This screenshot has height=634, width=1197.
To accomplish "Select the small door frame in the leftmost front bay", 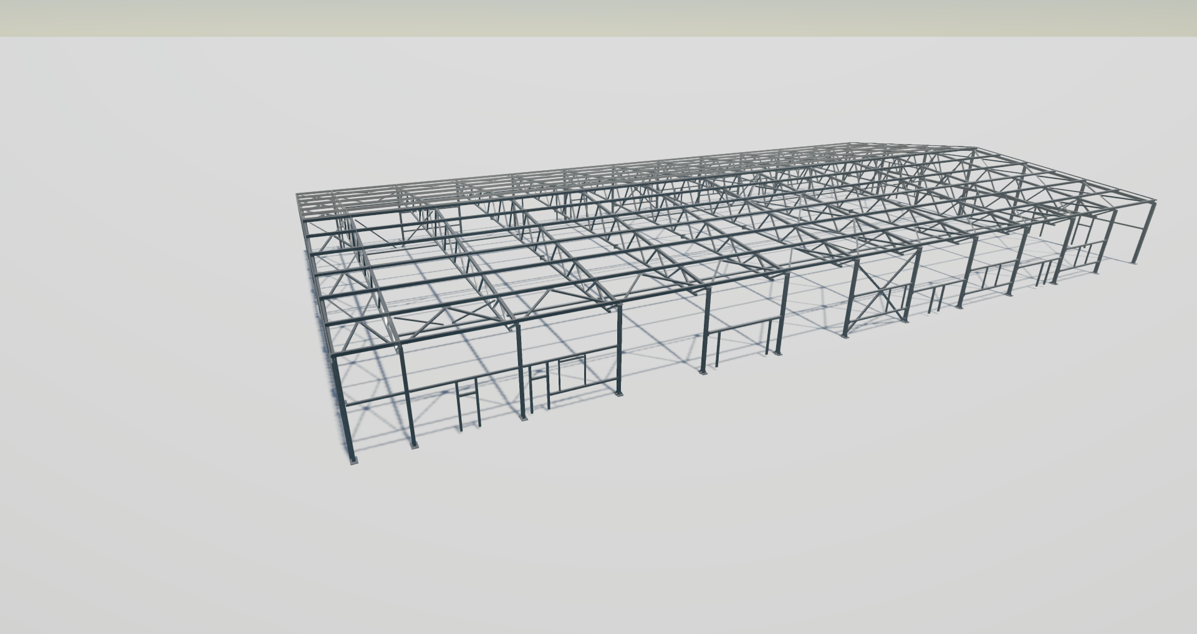I will pyautogui.click(x=468, y=404).
